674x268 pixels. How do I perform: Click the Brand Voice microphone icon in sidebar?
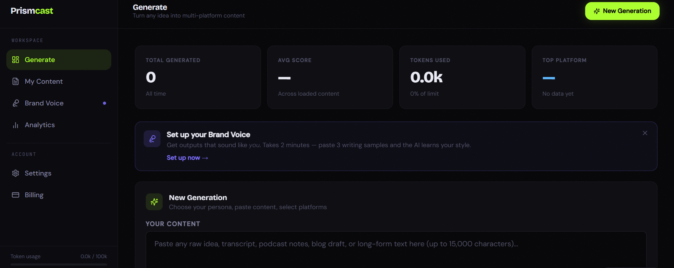15,103
